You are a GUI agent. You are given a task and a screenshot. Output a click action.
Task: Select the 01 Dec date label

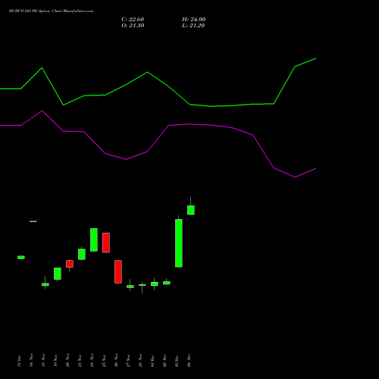(152, 361)
